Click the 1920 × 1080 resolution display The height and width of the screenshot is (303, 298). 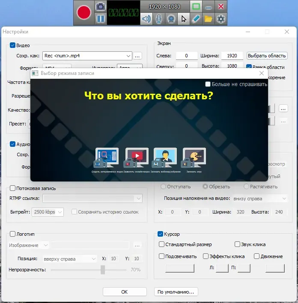pyautogui.click(x=164, y=6)
